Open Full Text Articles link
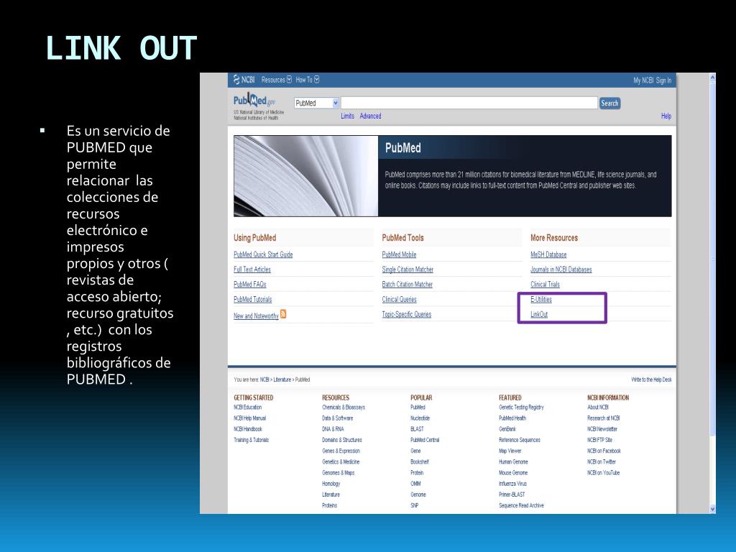The width and height of the screenshot is (736, 552). pyautogui.click(x=252, y=270)
